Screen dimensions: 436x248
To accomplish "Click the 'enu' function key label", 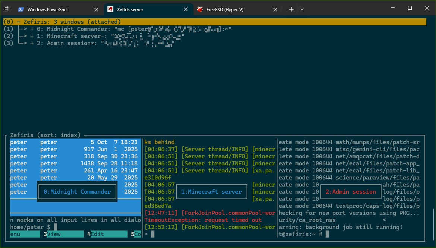I will pyautogui.click(x=25, y=234).
